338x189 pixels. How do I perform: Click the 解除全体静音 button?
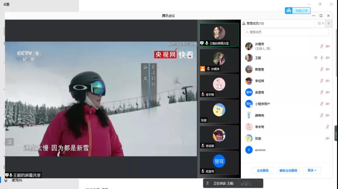(x=288, y=170)
